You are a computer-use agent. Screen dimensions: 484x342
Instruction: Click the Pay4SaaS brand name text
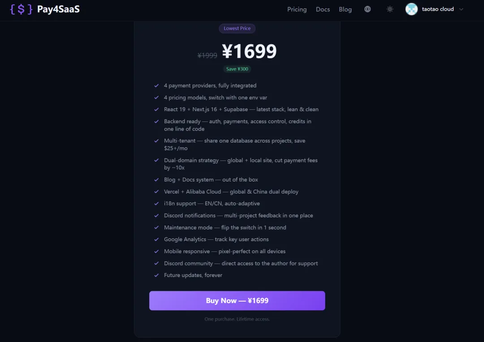pyautogui.click(x=58, y=9)
